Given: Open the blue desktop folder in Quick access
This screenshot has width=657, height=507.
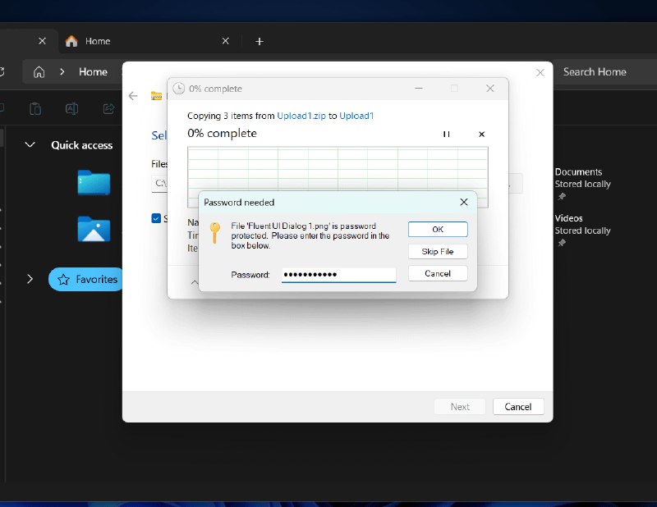Looking at the screenshot, I should pos(94,183).
